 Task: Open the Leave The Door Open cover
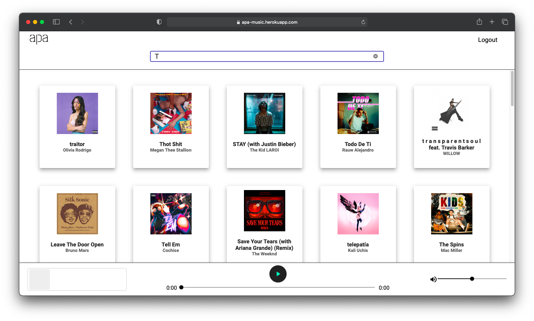coord(77,214)
